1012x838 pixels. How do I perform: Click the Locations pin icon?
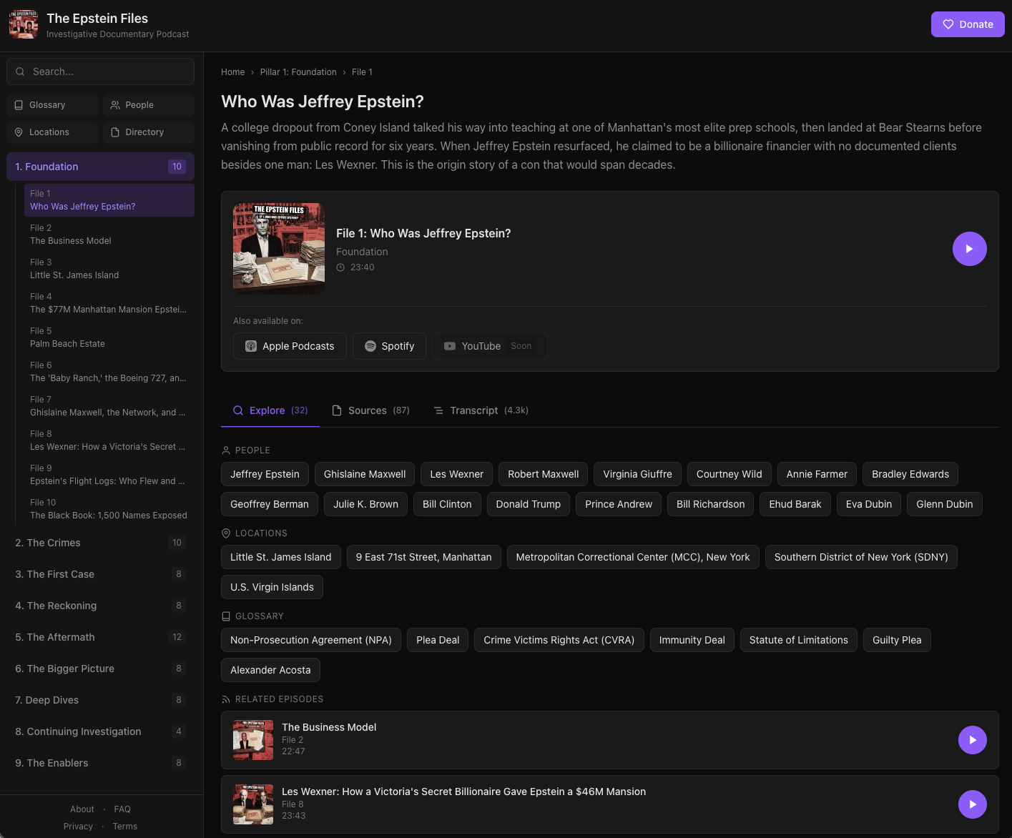click(19, 132)
